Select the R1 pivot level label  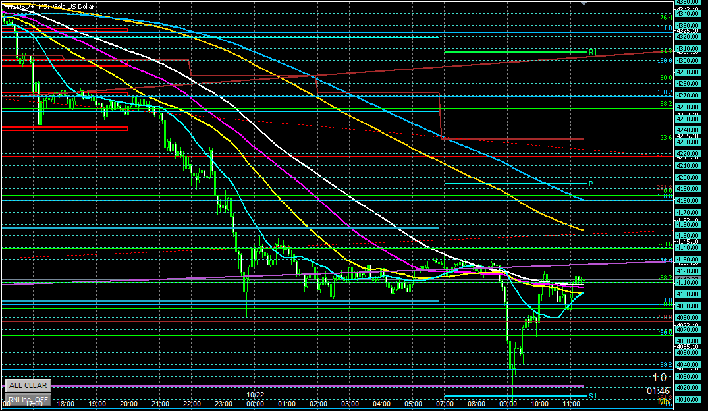(x=592, y=51)
